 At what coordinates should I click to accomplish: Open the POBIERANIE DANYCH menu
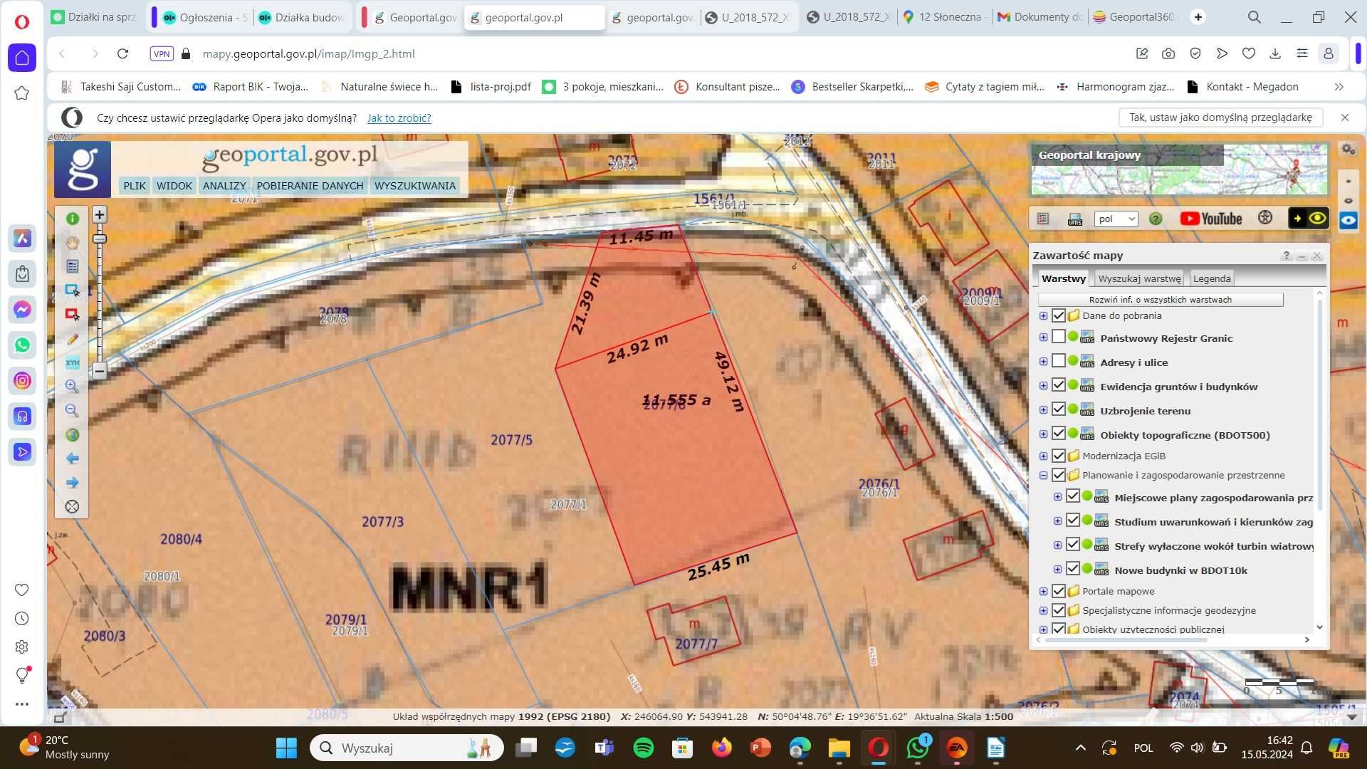[x=310, y=186]
